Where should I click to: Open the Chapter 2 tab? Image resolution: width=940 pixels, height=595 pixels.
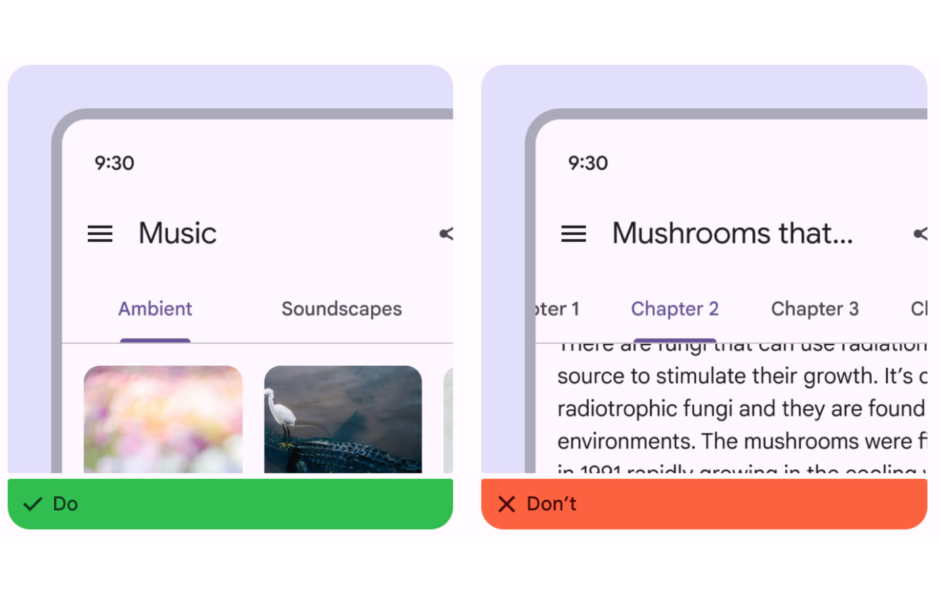coord(675,309)
